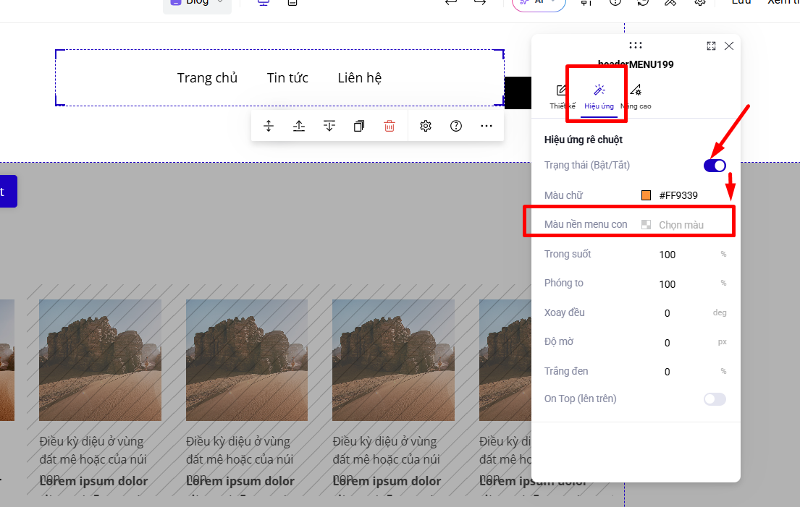Switch to desktop view icon in top bar
The image size is (800, 507).
(264, 3)
